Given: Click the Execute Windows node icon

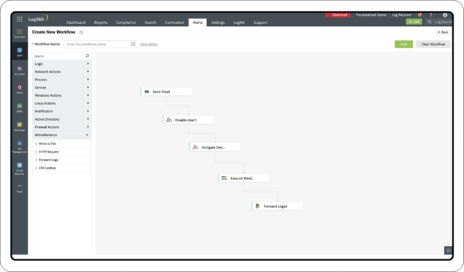Looking at the screenshot, I should pos(224,178).
